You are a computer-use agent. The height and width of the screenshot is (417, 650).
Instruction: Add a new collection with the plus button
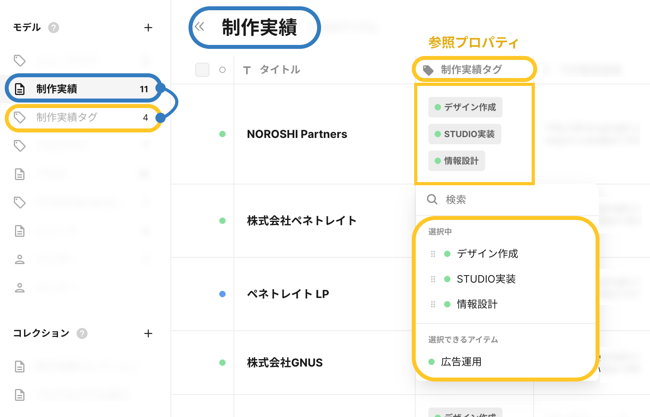(x=148, y=333)
